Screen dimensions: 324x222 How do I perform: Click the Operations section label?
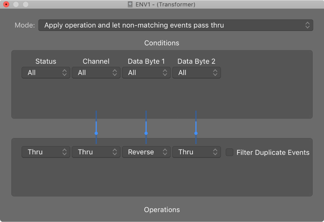pos(162,210)
